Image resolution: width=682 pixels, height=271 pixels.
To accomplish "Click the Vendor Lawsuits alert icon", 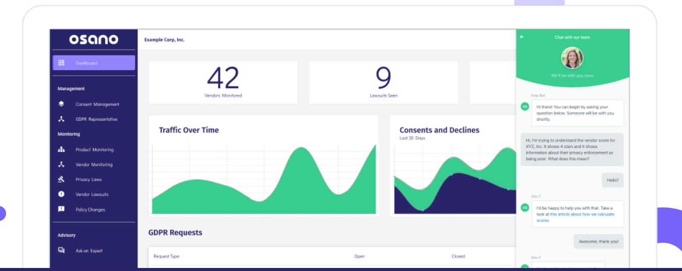I will pos(61,194).
